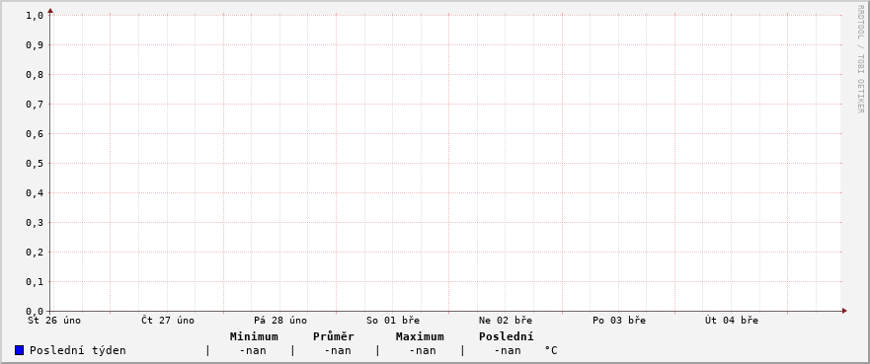
Task: Click the red arrow atop the y-axis
Action: [50, 11]
